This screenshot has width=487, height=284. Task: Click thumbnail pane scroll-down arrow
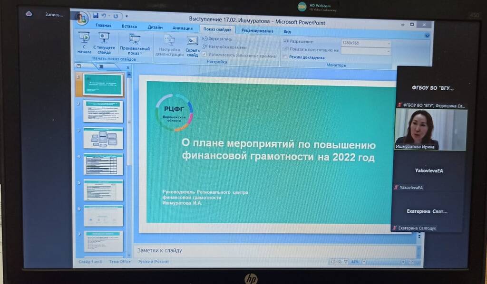click(x=129, y=255)
